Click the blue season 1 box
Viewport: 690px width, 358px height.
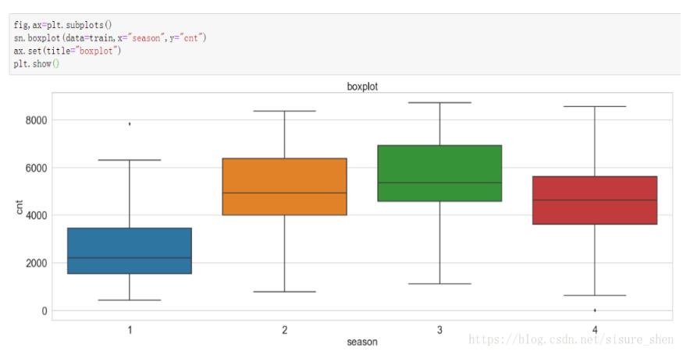[x=130, y=250]
